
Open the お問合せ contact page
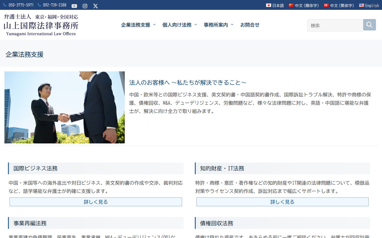(250, 25)
